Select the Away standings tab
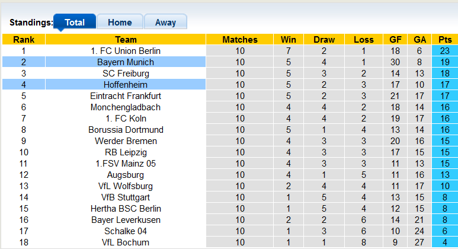The width and height of the screenshot is (458, 249). 165,23
